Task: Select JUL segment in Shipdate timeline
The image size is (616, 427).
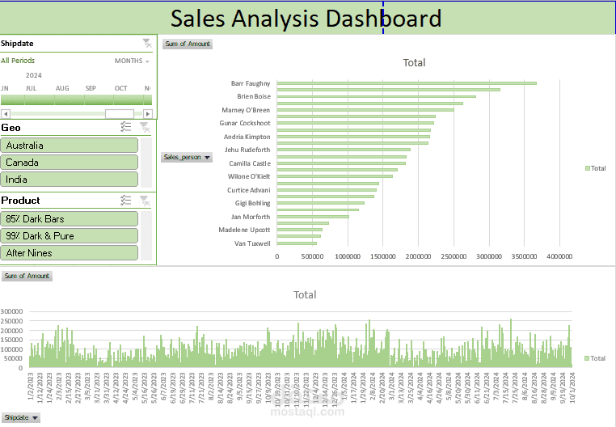Action: pos(40,99)
